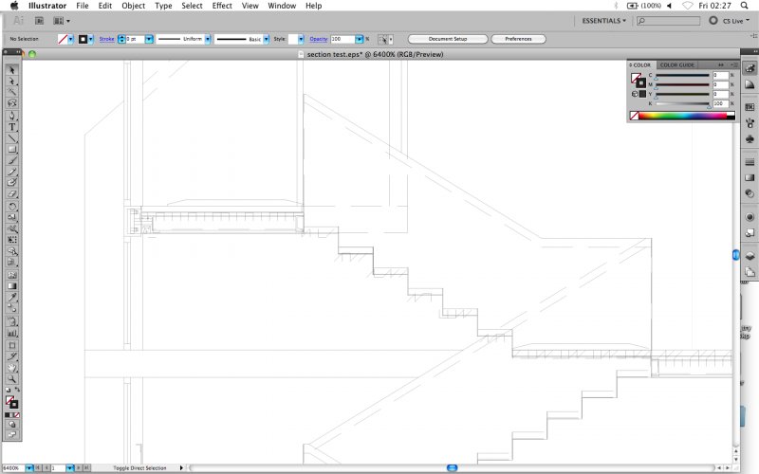Open the Stroke panel icon in dock

pos(750,162)
